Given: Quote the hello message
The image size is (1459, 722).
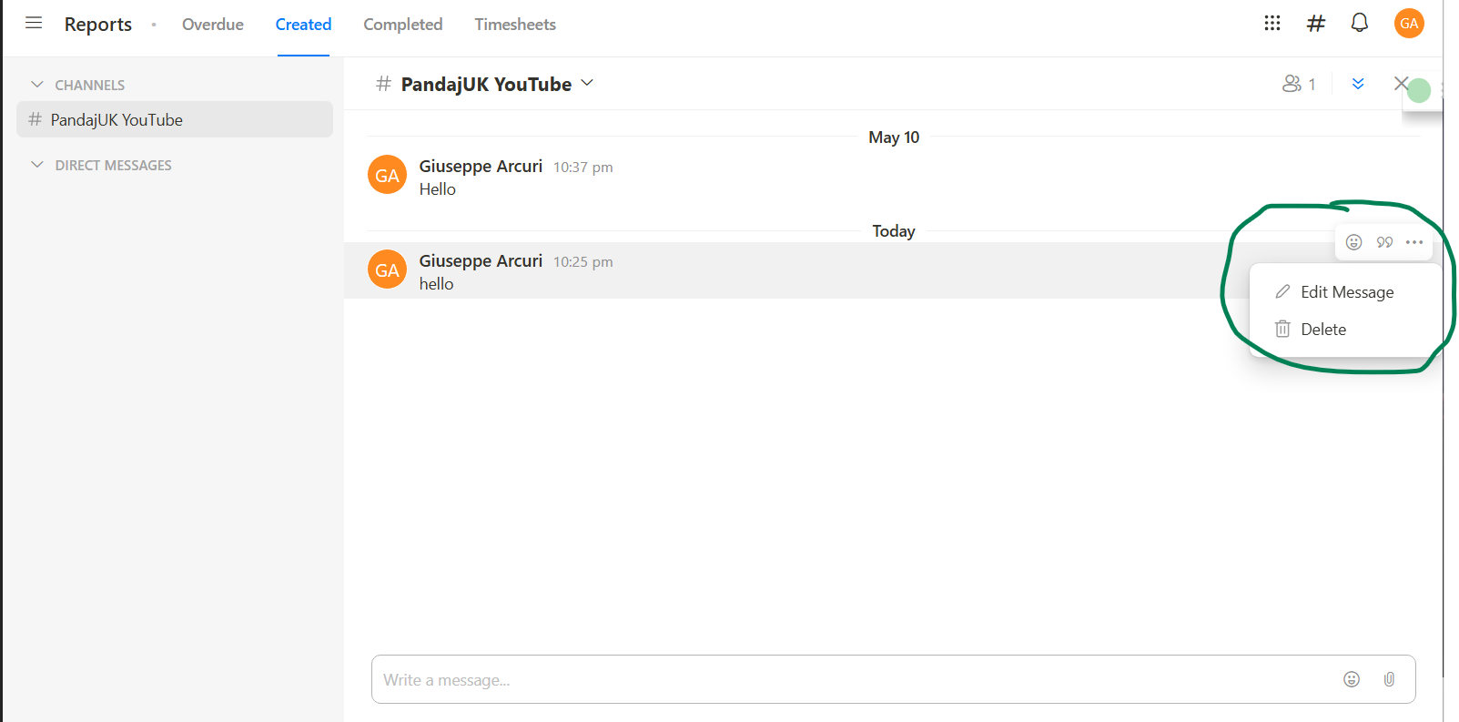Looking at the screenshot, I should point(1384,242).
